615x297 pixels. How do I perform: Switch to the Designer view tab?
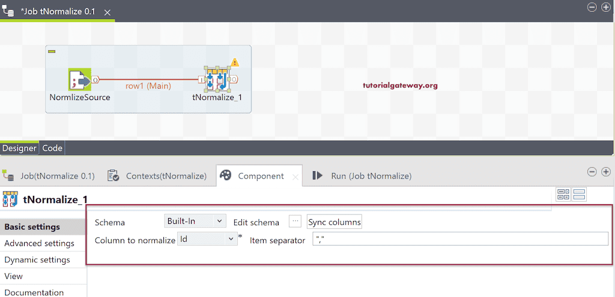20,148
